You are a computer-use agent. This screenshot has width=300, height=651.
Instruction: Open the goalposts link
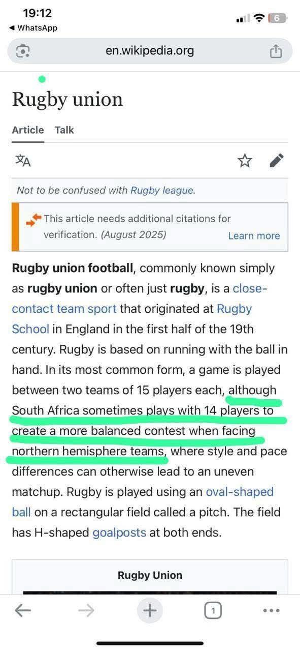pos(119,532)
